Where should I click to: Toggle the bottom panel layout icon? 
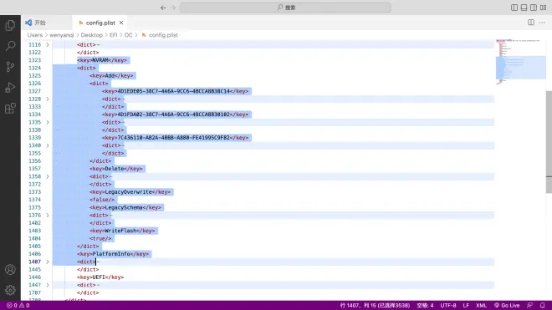point(524,8)
